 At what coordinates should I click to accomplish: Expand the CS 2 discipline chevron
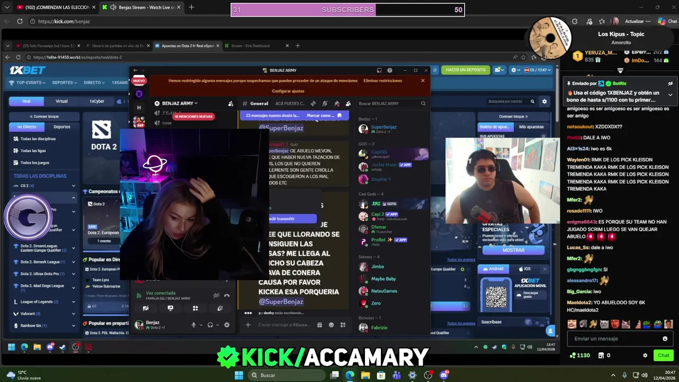point(73,186)
